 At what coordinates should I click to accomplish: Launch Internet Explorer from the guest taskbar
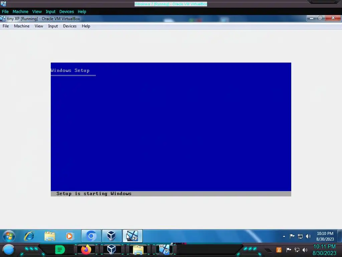coord(29,236)
